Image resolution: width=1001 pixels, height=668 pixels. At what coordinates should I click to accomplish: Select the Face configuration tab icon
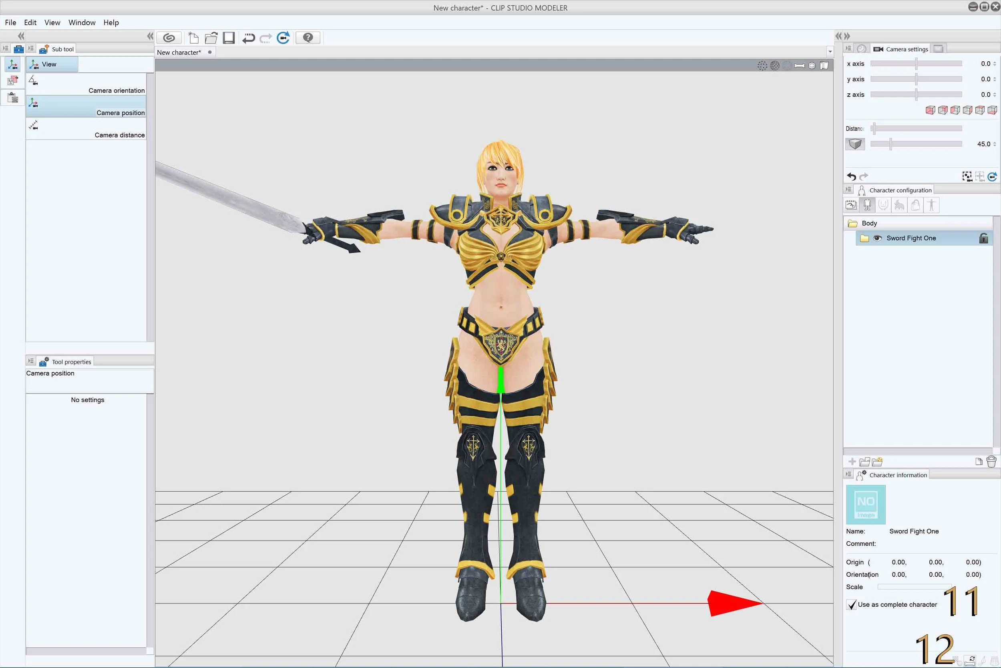click(883, 205)
